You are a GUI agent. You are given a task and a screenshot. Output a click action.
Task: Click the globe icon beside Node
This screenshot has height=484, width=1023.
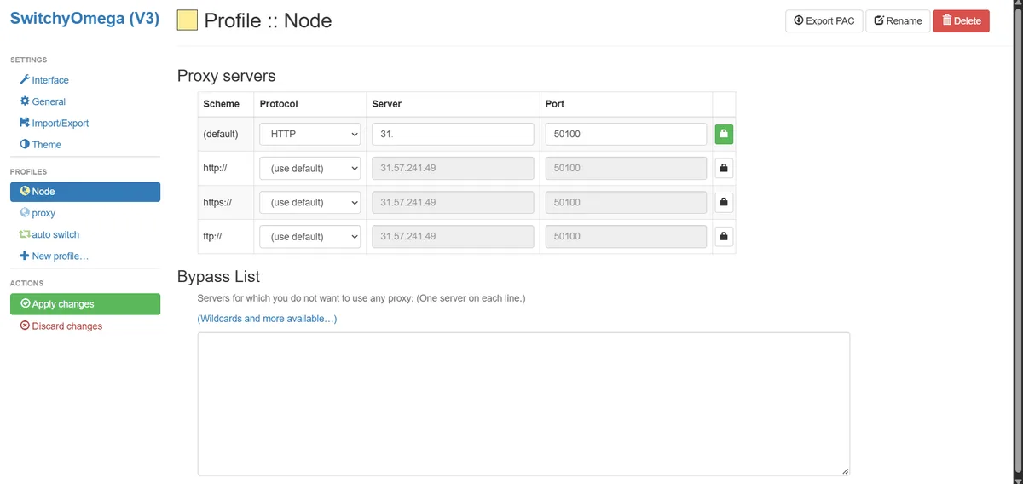point(25,191)
